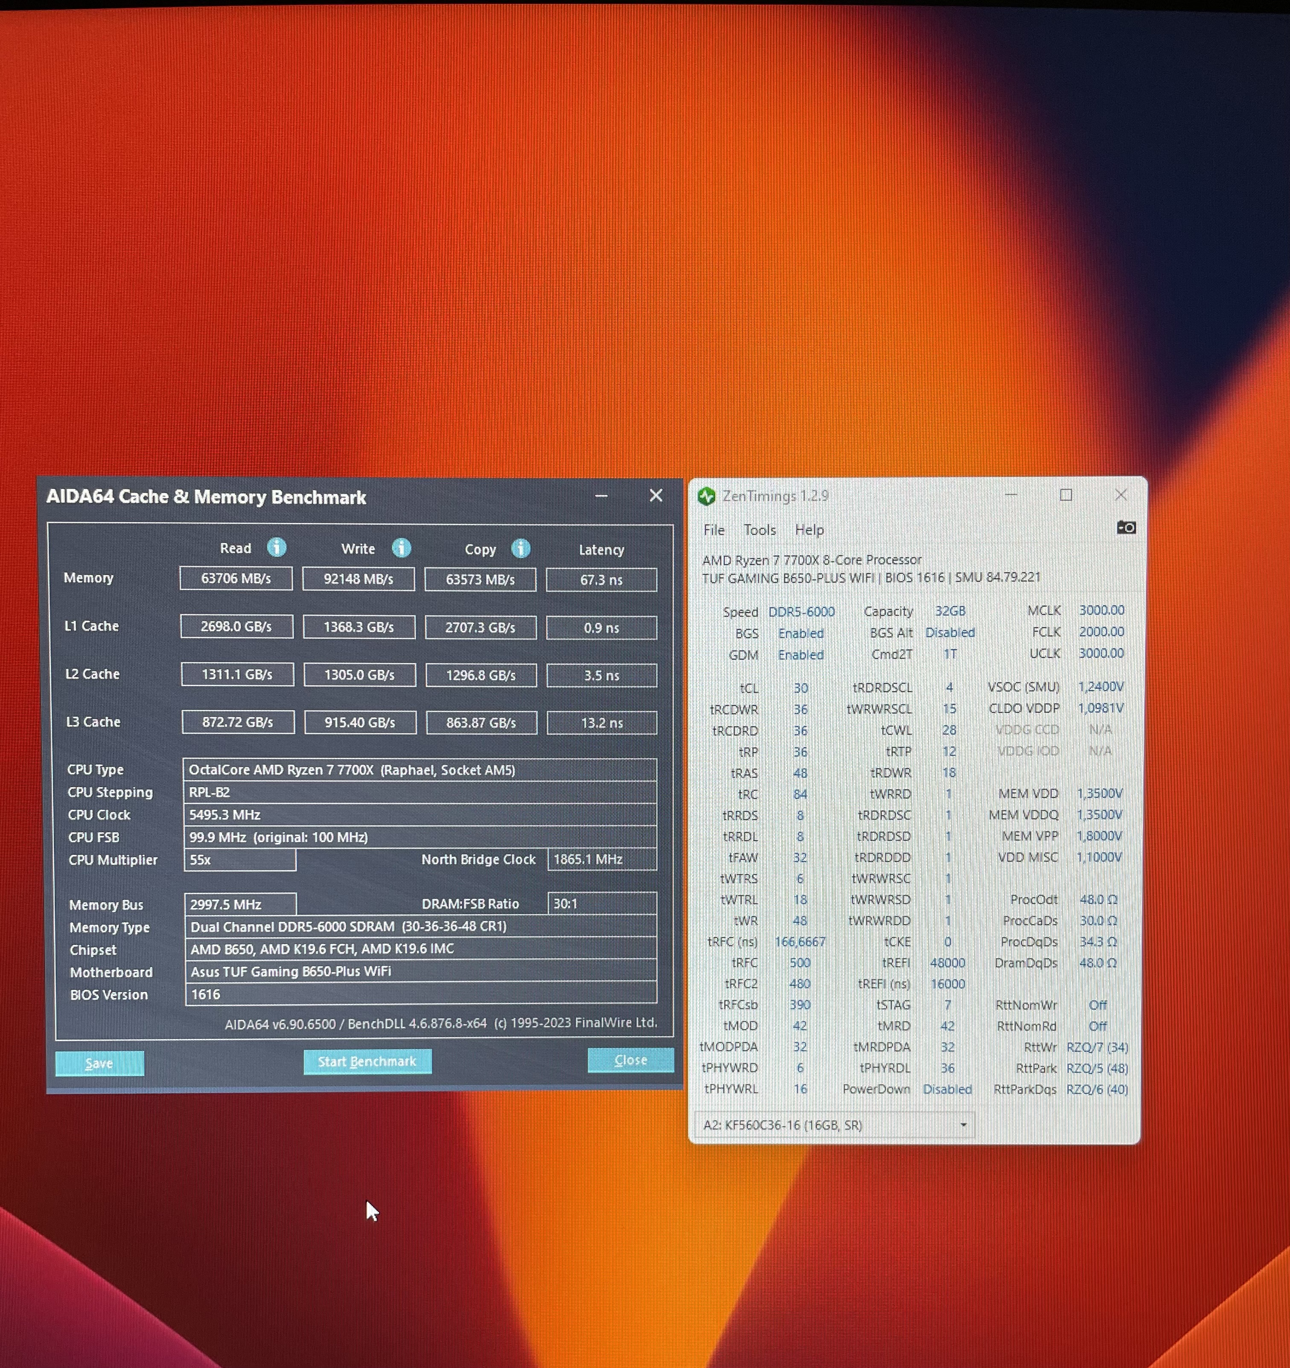Open the File menu in ZenTimings

[x=713, y=530]
